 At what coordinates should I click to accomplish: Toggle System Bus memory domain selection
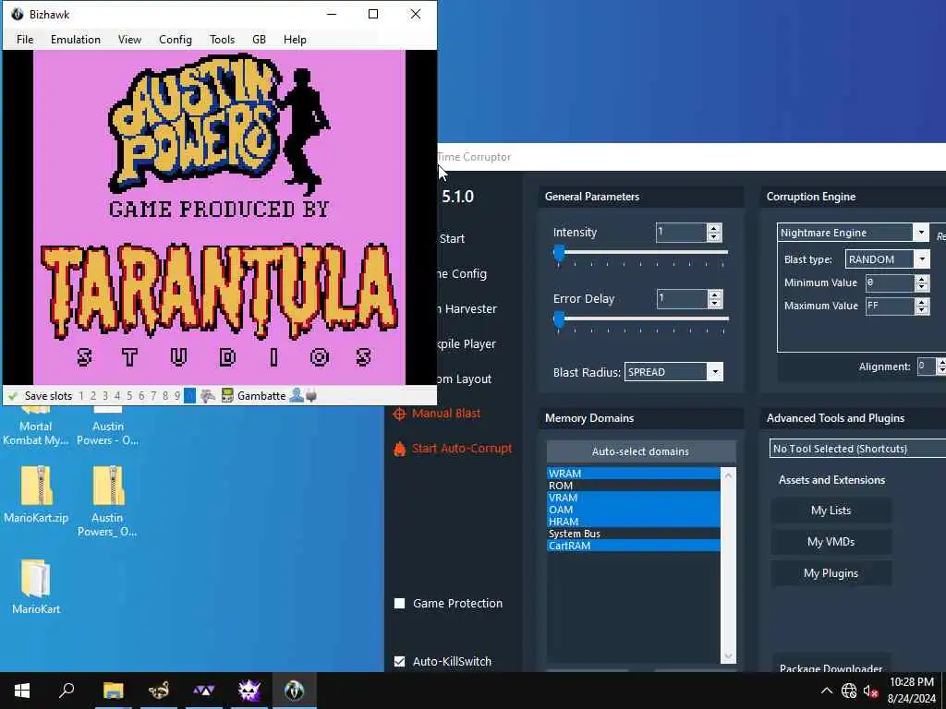coord(634,535)
